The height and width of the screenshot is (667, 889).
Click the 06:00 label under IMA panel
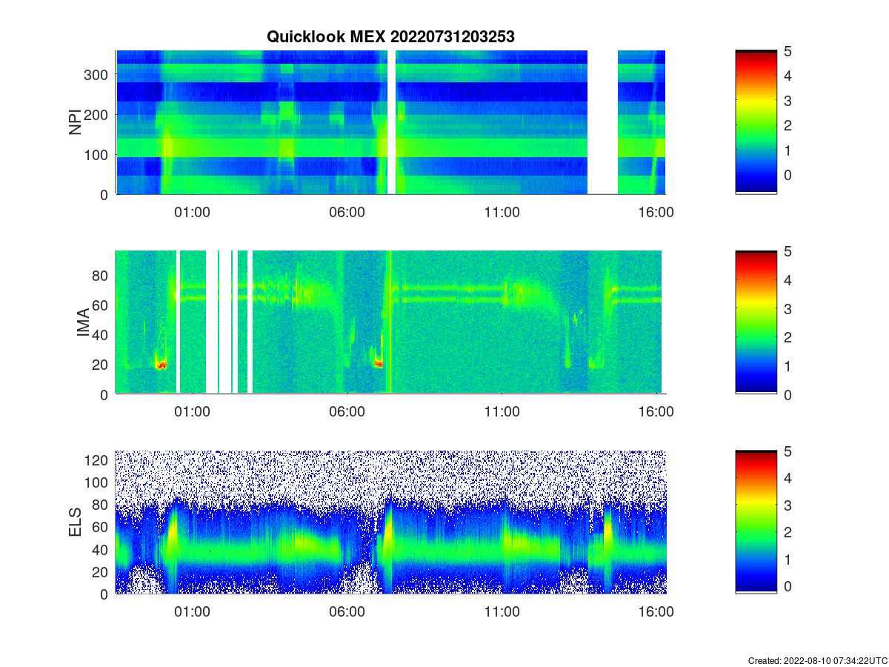347,412
